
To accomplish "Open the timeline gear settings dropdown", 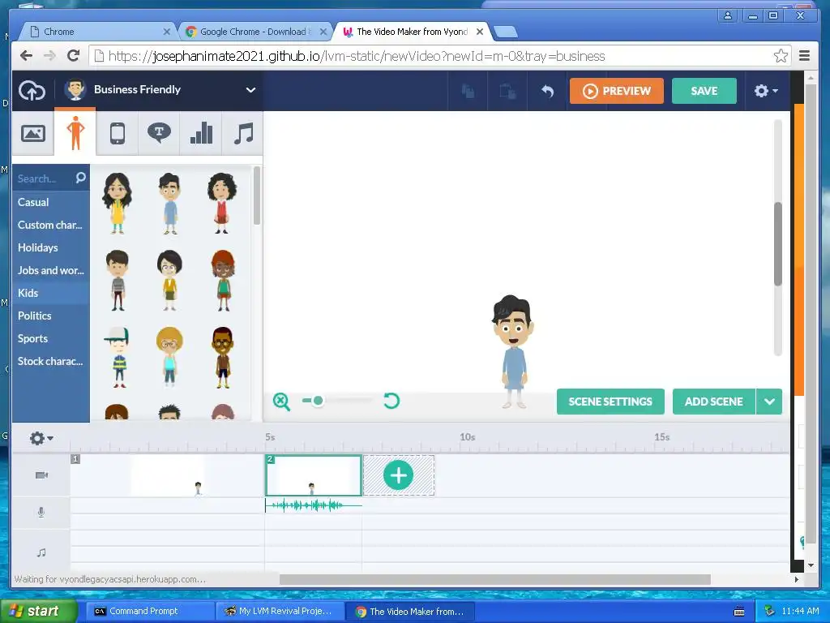I will (x=41, y=438).
